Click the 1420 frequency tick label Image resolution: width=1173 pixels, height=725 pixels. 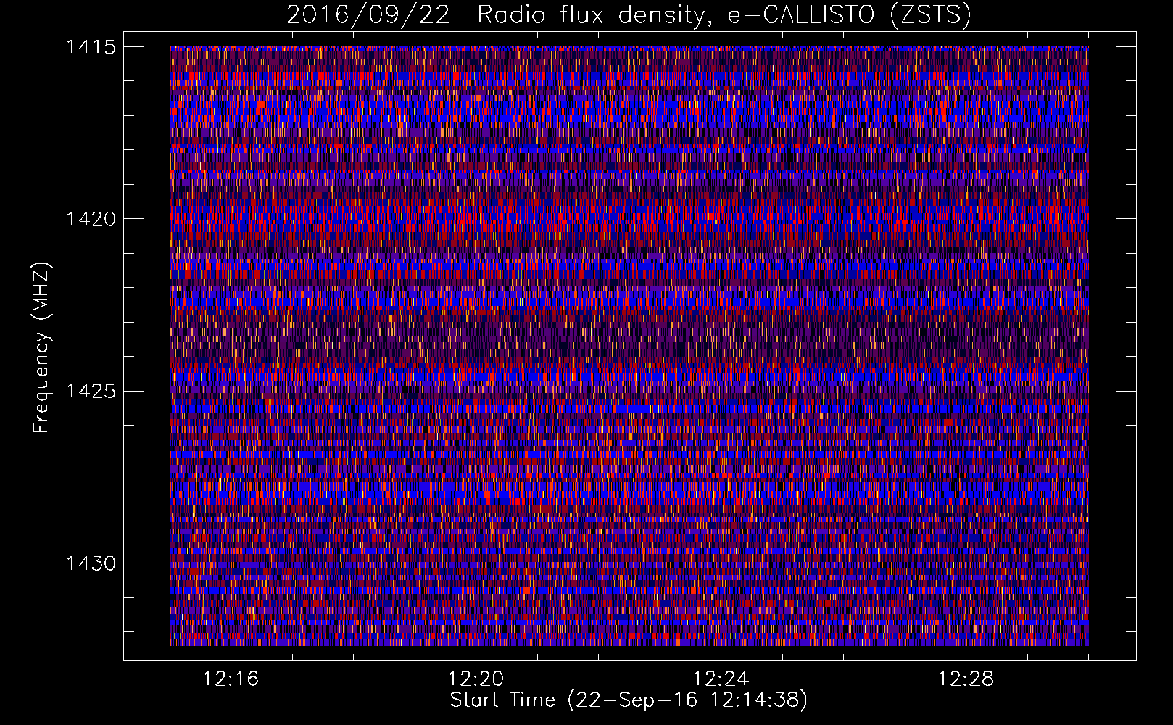[91, 219]
